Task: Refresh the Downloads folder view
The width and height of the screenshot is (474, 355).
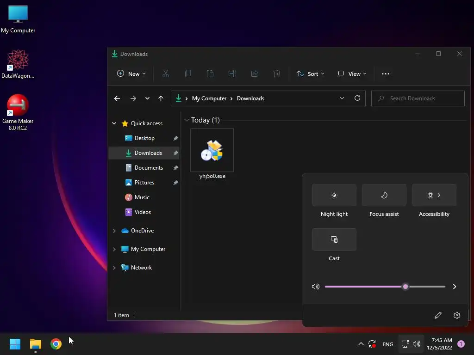Action: [357, 98]
